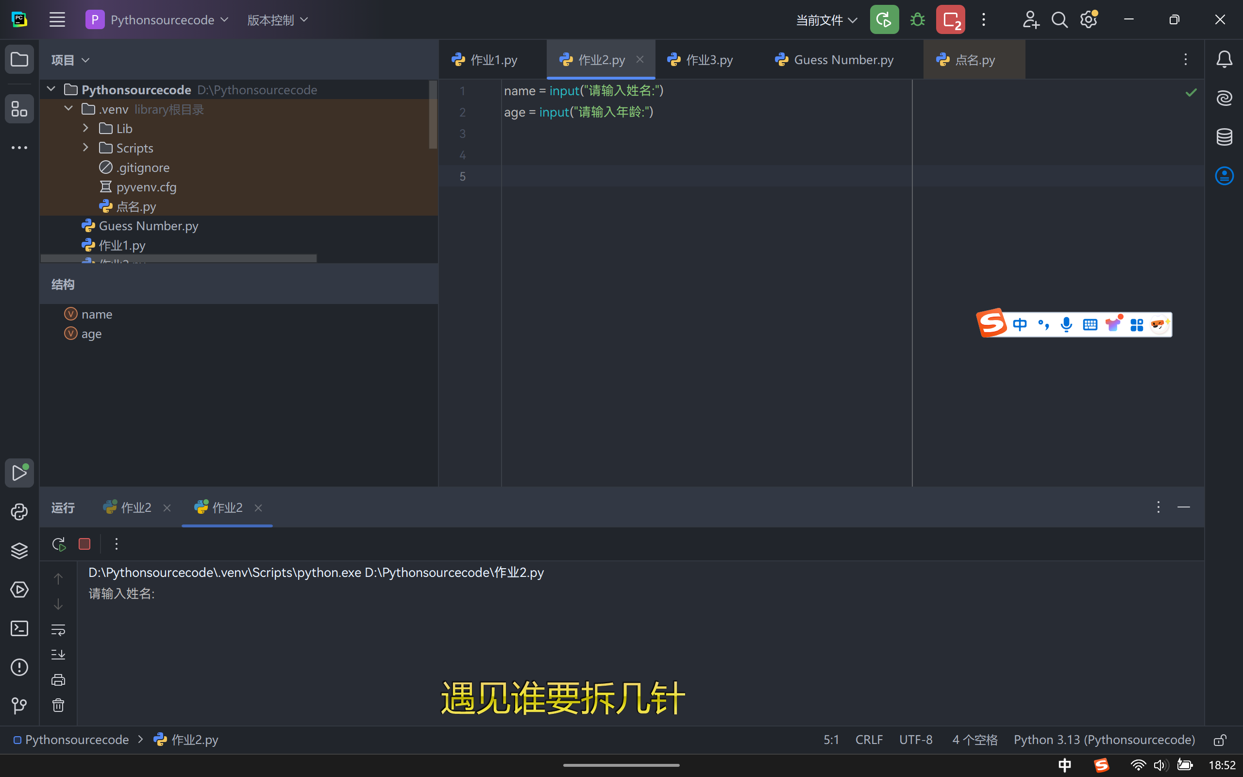The width and height of the screenshot is (1243, 777).
Task: Open the Terminal tool window
Action: (x=19, y=628)
